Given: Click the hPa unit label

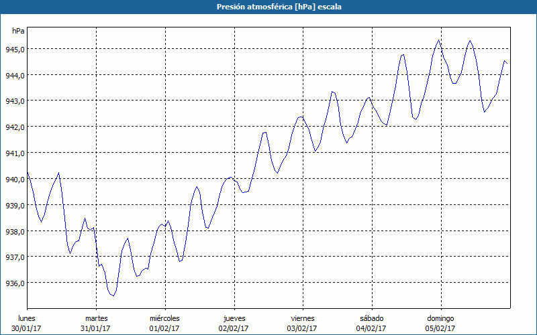Looking at the screenshot, I should [19, 31].
